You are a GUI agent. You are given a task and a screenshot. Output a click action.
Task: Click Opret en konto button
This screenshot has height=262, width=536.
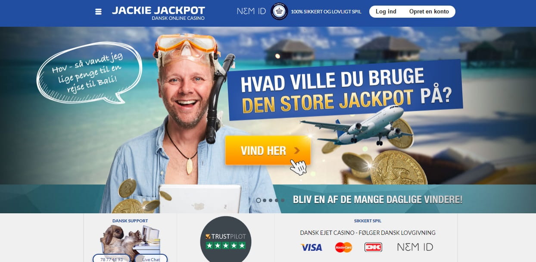pyautogui.click(x=429, y=12)
